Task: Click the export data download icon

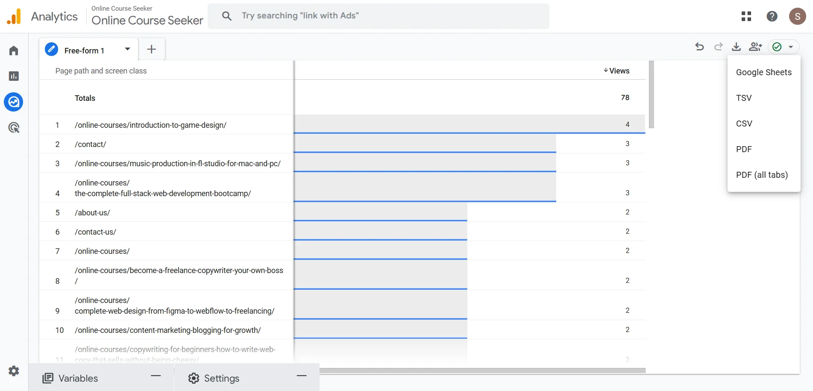Action: coord(736,47)
